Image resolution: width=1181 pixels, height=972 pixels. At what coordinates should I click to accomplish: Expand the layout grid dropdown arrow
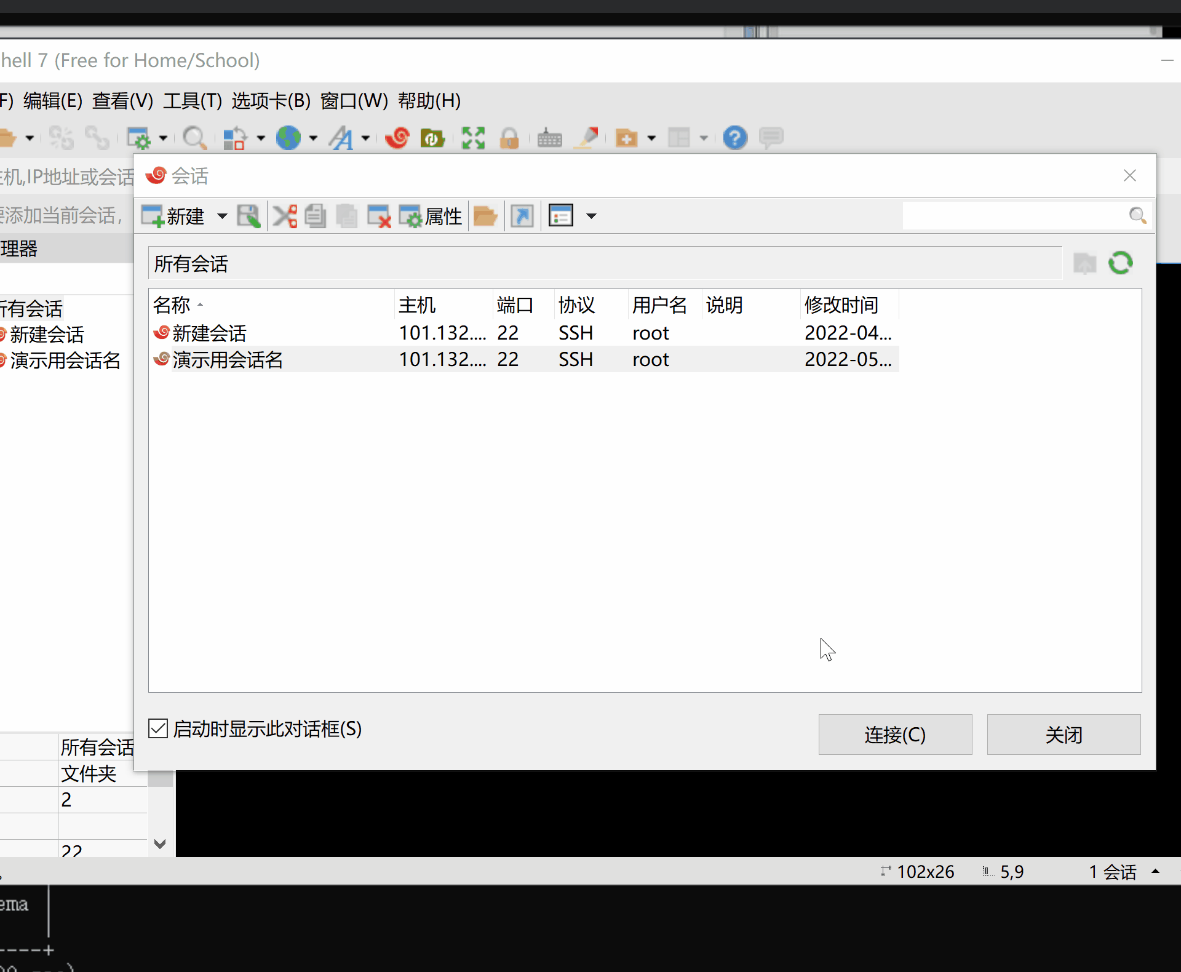tap(704, 138)
